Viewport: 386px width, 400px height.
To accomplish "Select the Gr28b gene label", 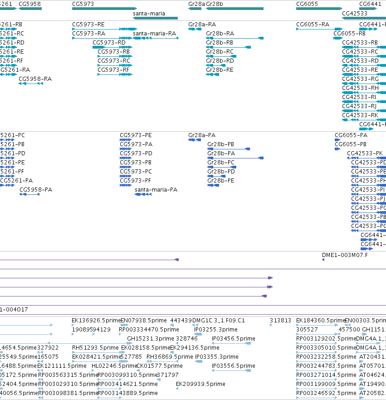I will pos(215,4).
